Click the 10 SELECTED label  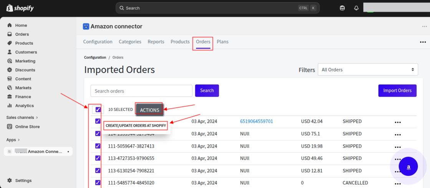tap(121, 109)
